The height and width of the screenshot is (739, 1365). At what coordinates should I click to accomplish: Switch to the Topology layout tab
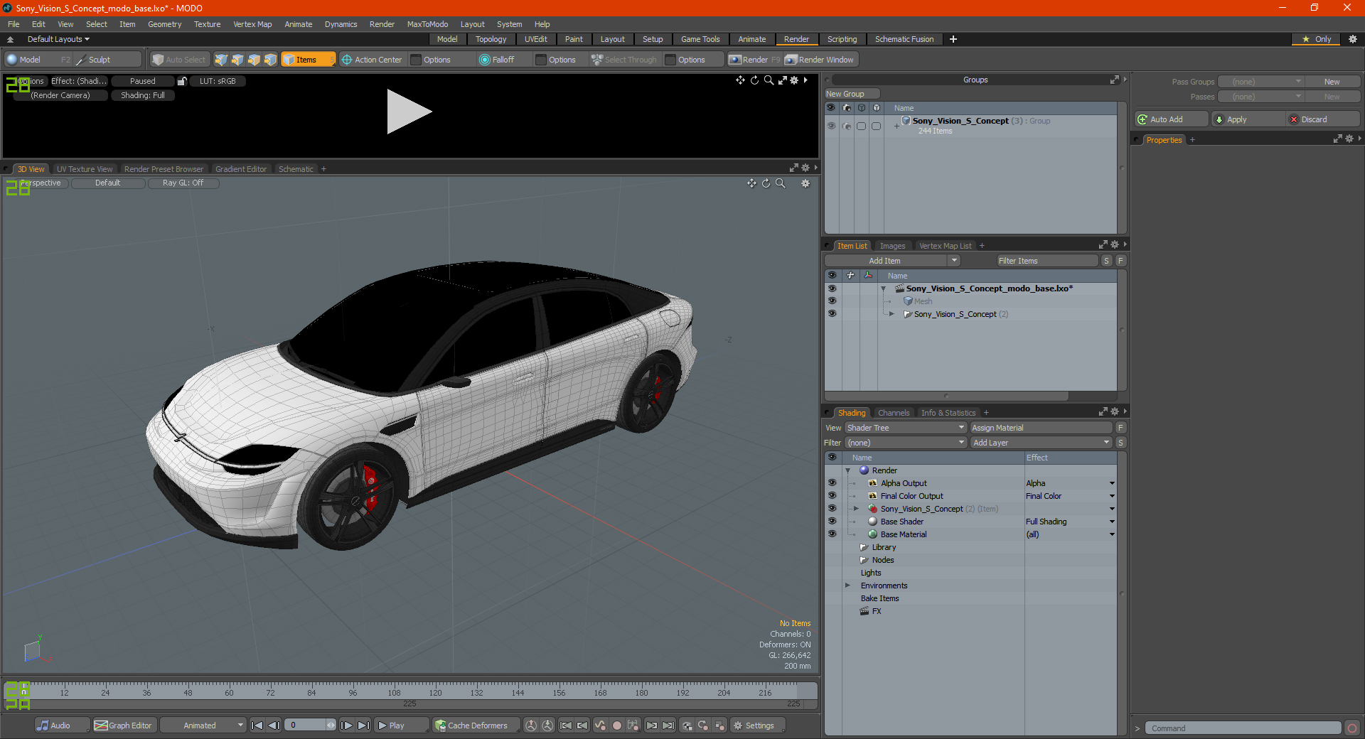click(x=491, y=39)
